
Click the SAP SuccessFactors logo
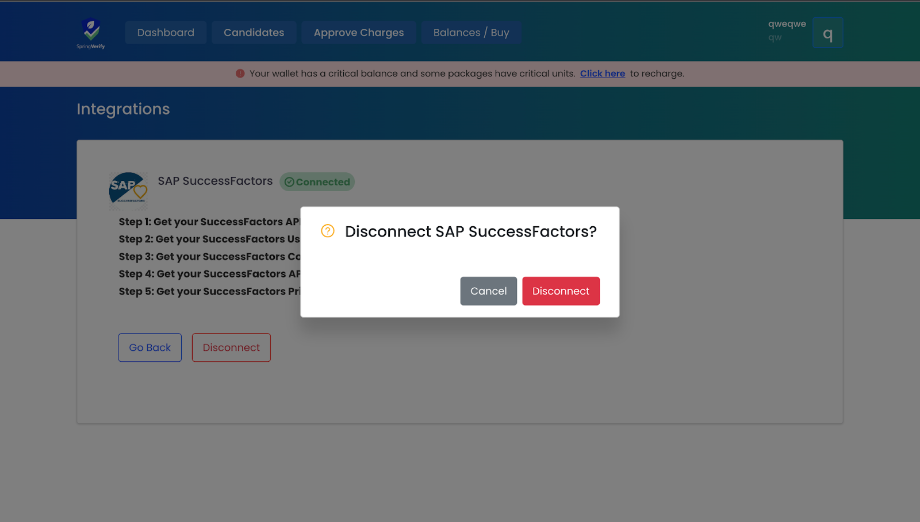click(x=128, y=190)
